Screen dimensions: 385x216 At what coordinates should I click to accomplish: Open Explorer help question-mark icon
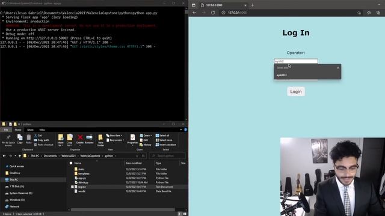(185, 130)
